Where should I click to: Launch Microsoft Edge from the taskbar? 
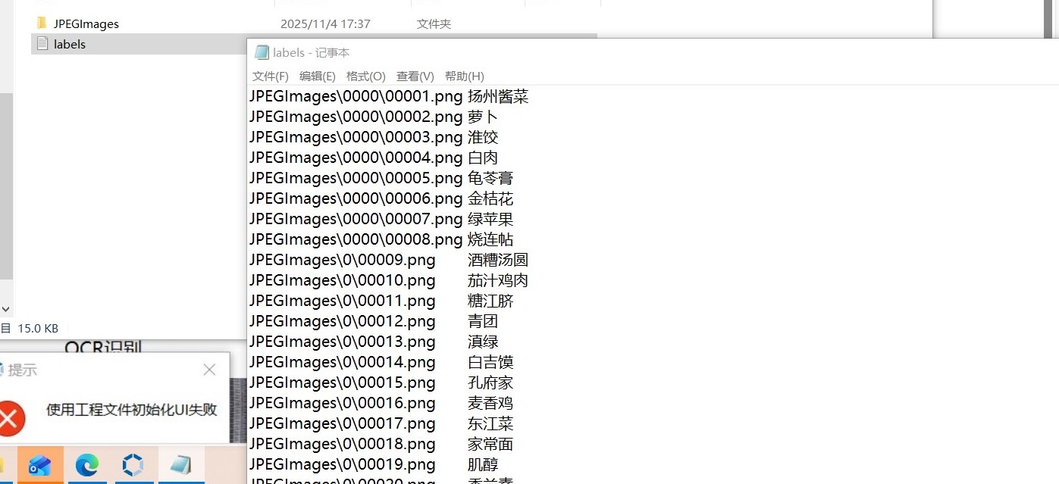click(x=86, y=465)
